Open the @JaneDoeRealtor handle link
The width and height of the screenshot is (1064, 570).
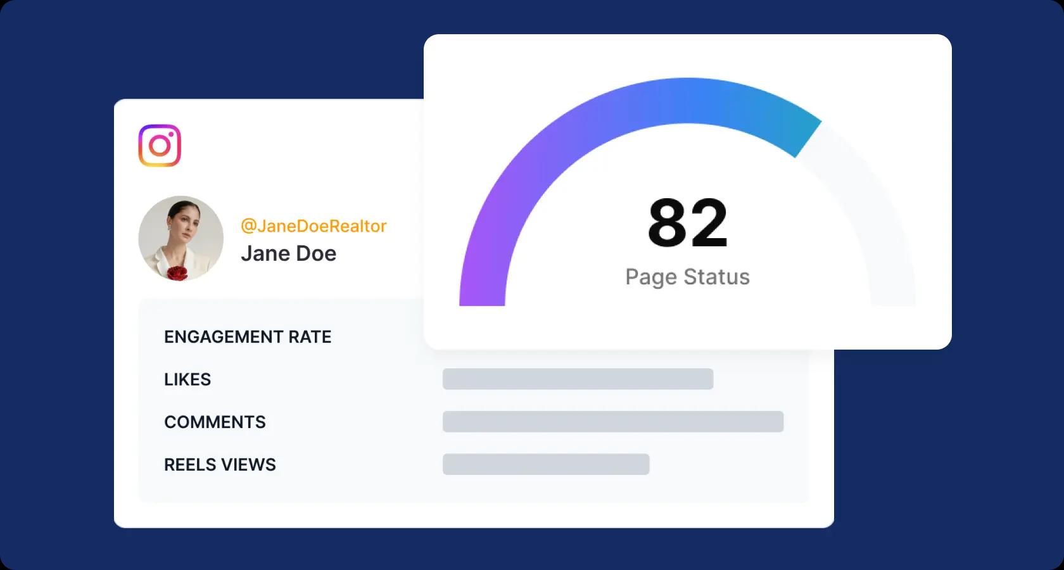[x=313, y=226]
